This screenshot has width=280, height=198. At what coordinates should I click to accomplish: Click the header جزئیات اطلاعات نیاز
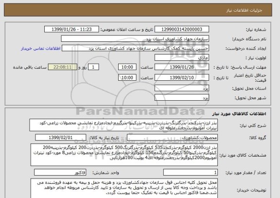click(x=245, y=10)
